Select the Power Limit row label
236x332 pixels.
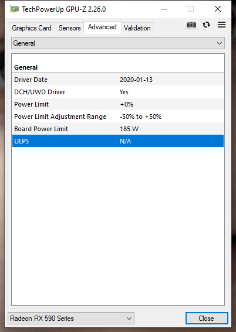[x=32, y=104]
